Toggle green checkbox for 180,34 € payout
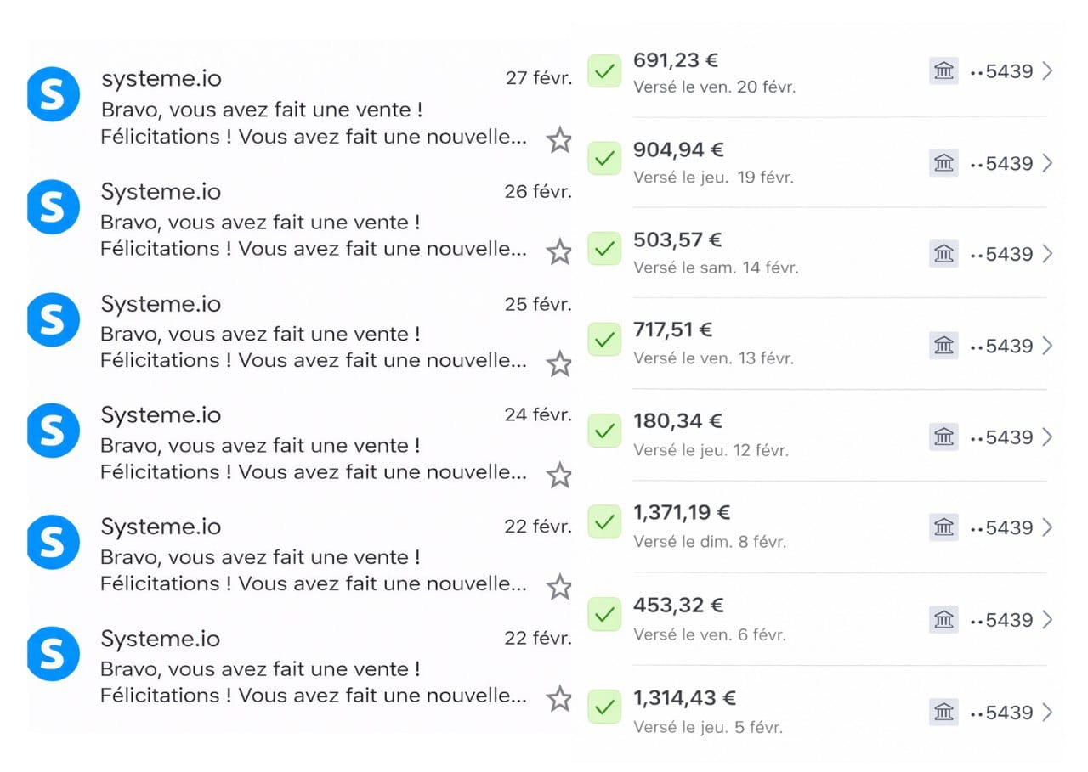This screenshot has height=772, width=1088. click(x=604, y=431)
